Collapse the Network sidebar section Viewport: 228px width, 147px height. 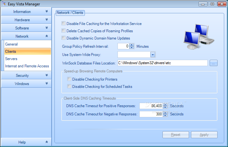click(x=26, y=36)
